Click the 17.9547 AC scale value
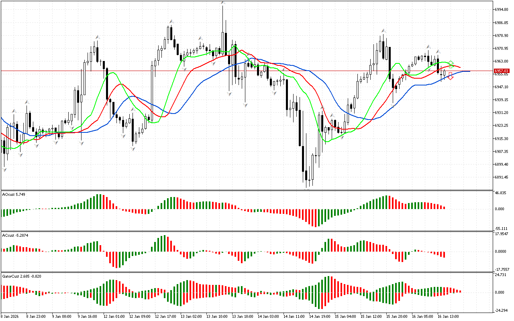The width and height of the screenshot is (514, 321). click(502, 234)
